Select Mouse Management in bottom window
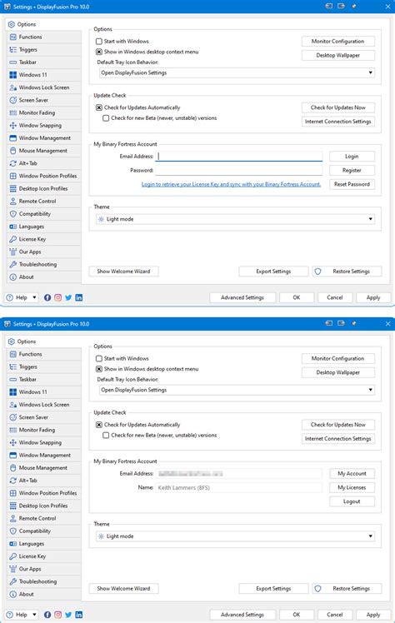Viewport: 395px width, 623px height. (43, 468)
